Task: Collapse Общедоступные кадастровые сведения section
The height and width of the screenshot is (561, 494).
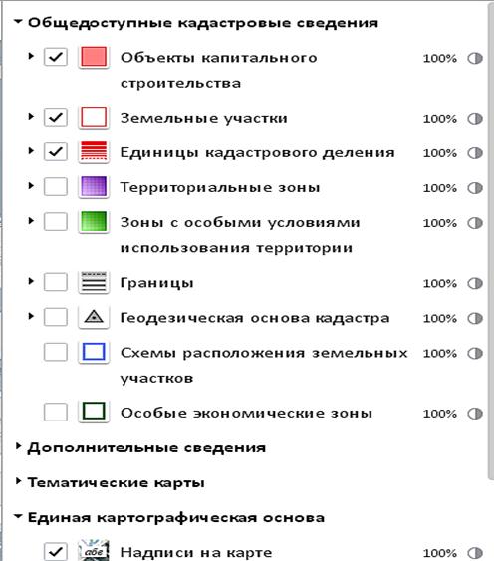Action: (x=18, y=22)
